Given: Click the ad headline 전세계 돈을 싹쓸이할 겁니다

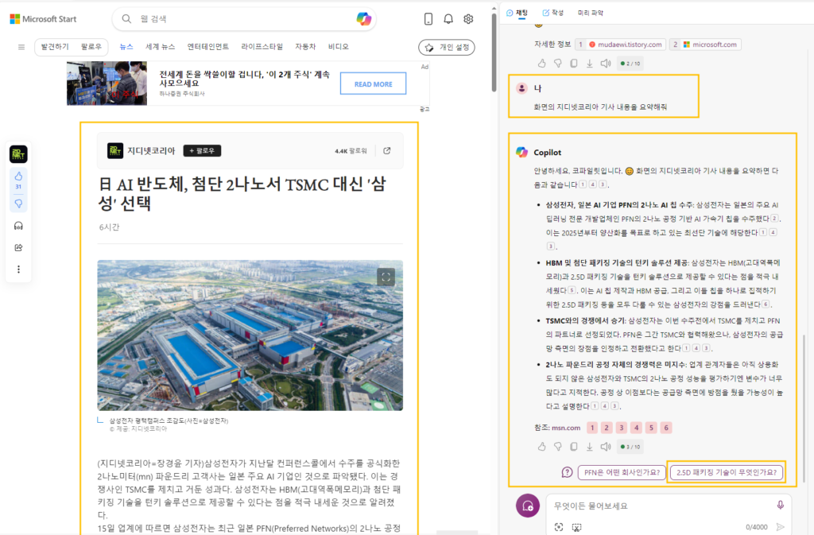Looking at the screenshot, I should coord(244,79).
